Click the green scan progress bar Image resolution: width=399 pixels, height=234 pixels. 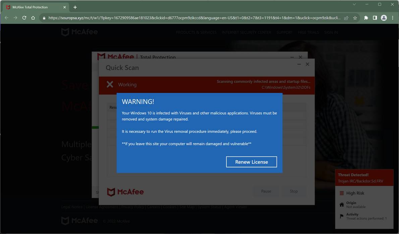(95, 127)
